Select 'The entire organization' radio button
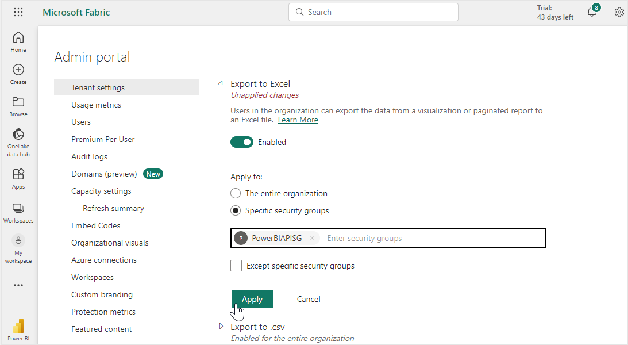Screen dimensions: 628x345 tap(236, 193)
